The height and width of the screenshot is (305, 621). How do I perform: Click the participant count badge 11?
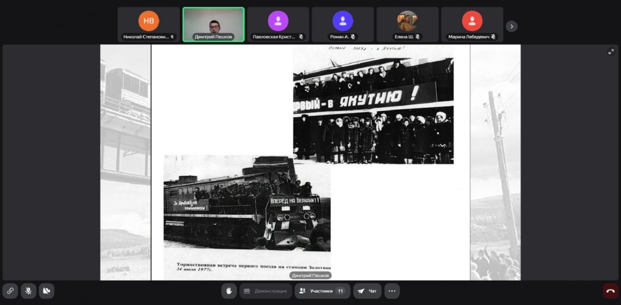click(x=340, y=291)
